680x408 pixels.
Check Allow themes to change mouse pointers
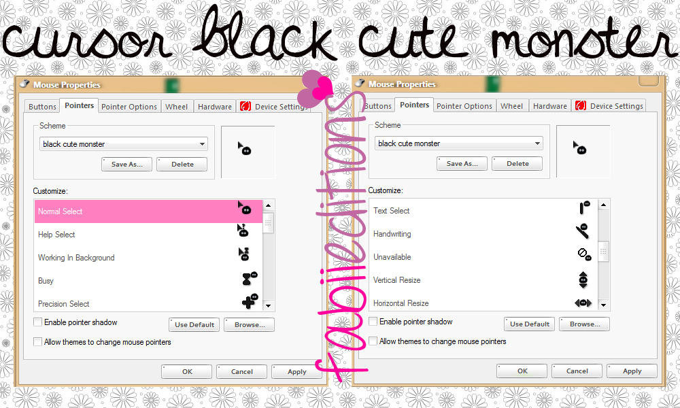37,341
